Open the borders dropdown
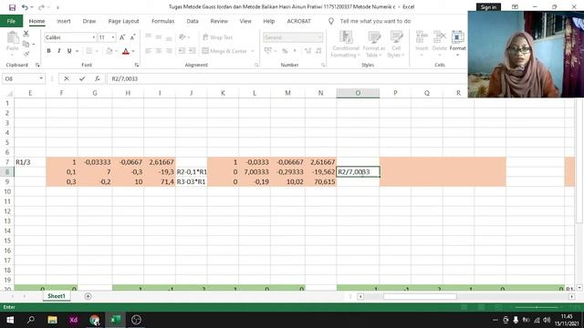584x328 pixels. point(97,51)
